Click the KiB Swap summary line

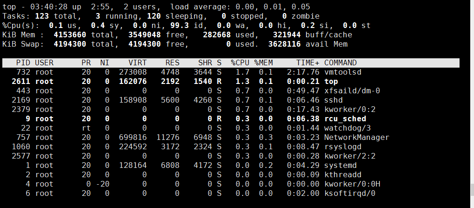(x=175, y=44)
